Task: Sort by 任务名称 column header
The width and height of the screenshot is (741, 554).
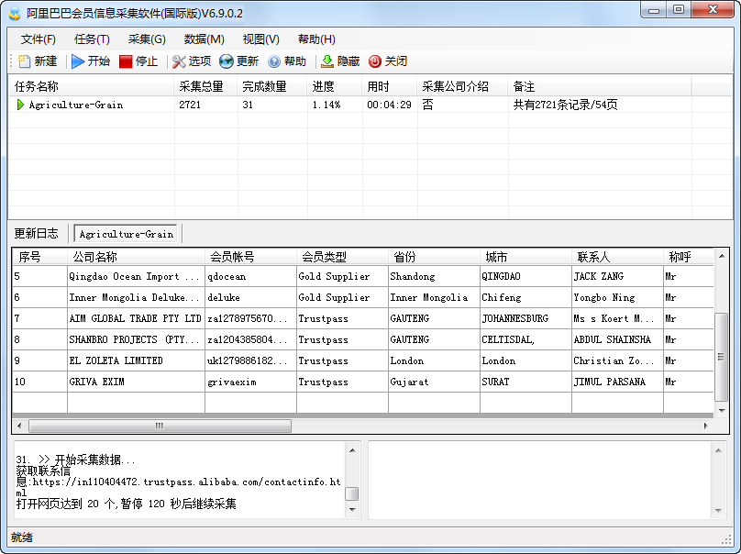Action: click(x=92, y=86)
